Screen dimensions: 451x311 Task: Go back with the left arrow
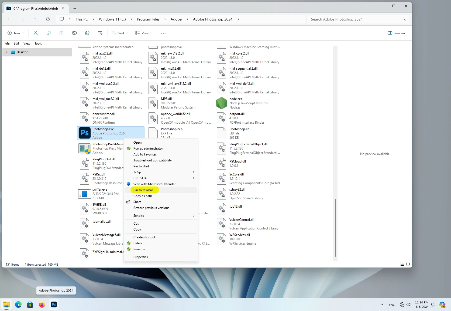click(x=9, y=19)
